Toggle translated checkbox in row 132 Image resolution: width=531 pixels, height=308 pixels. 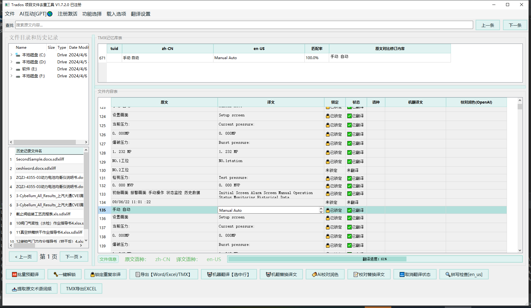[x=350, y=186]
